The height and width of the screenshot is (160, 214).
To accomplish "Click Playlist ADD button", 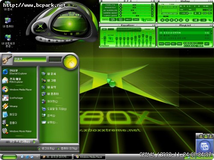I will [161, 44].
